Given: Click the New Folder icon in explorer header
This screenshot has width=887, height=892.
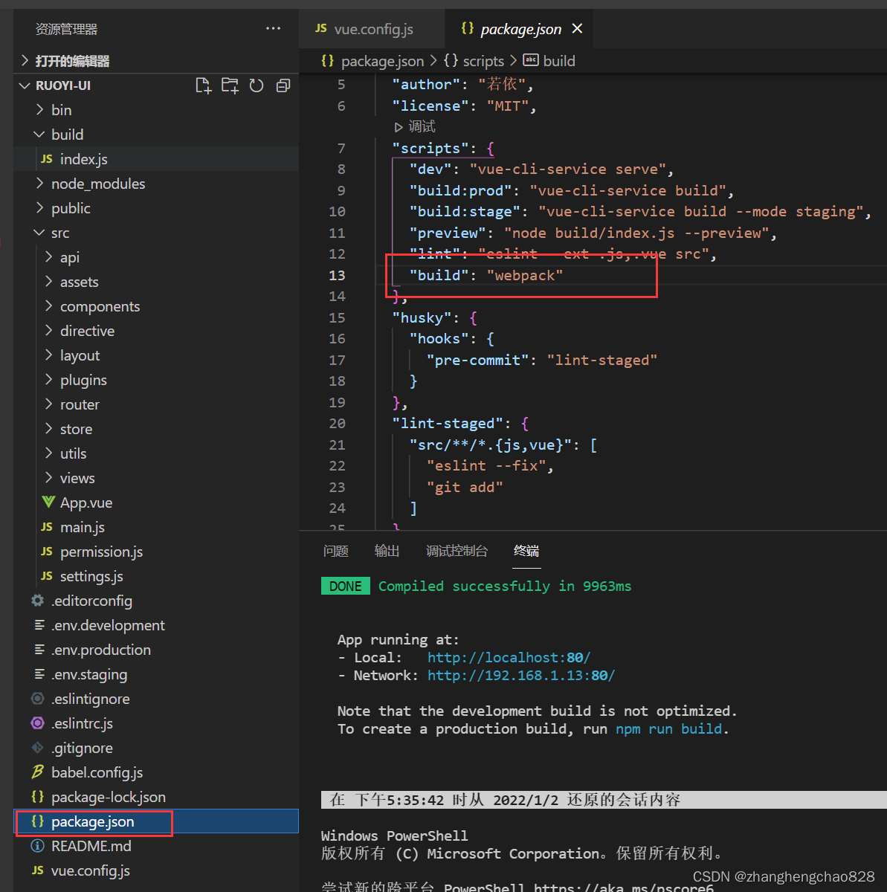Looking at the screenshot, I should point(230,85).
